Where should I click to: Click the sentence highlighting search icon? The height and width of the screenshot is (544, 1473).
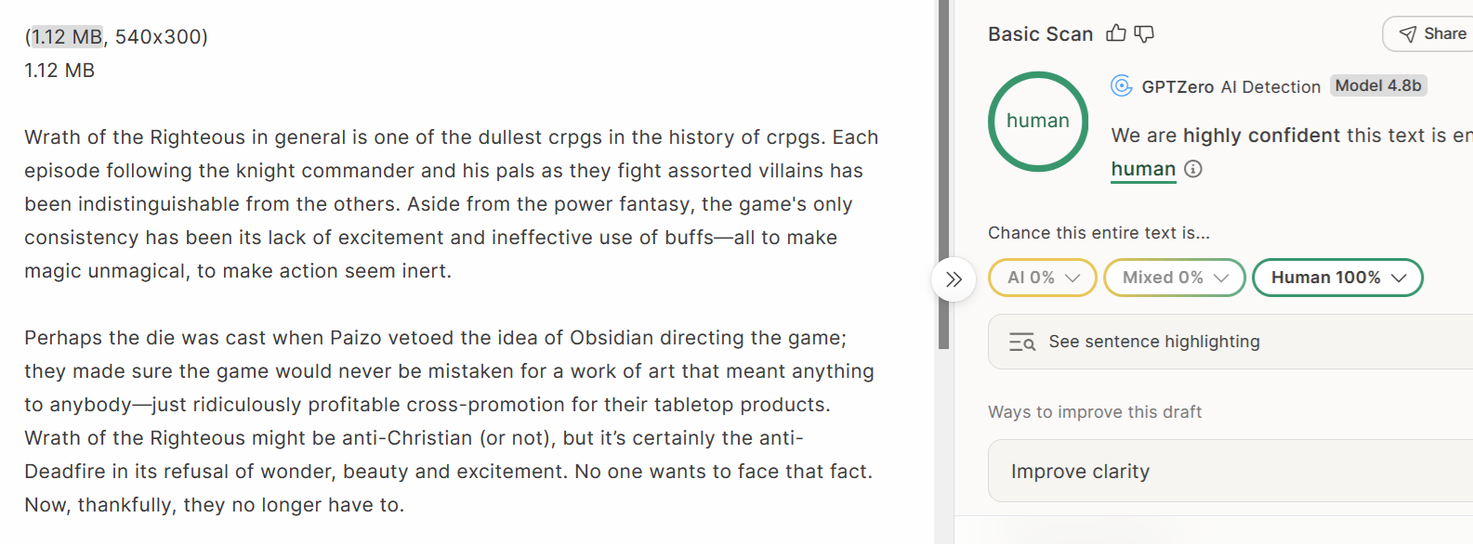point(1022,343)
